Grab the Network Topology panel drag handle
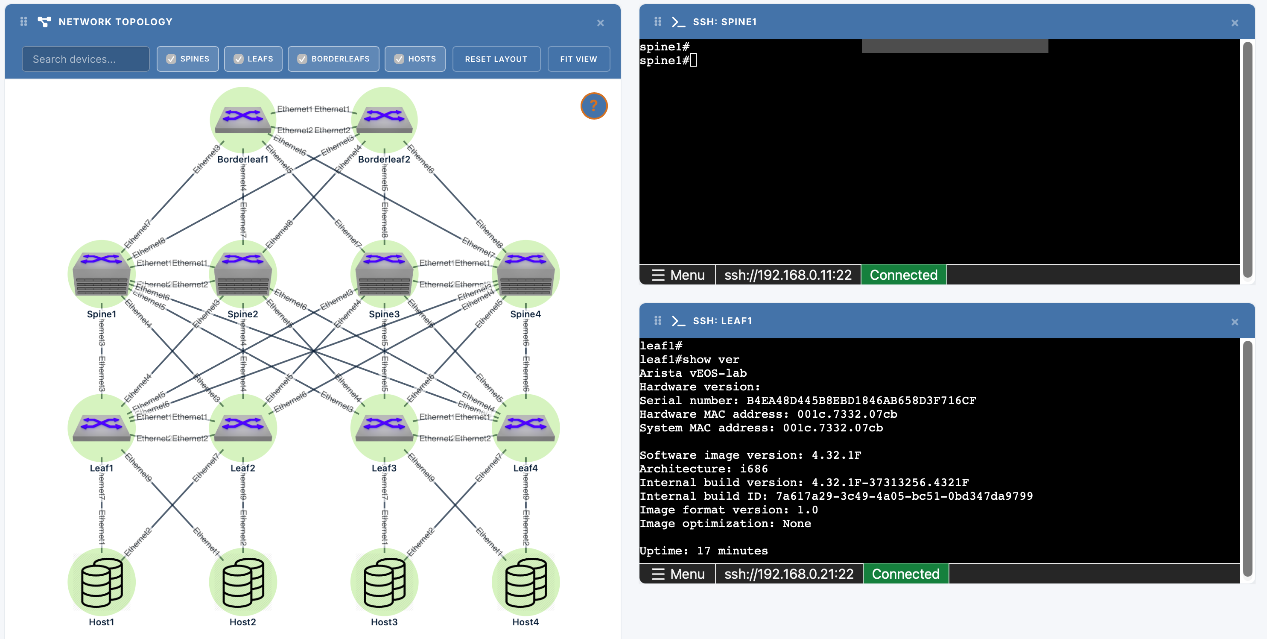The height and width of the screenshot is (639, 1267). (23, 22)
